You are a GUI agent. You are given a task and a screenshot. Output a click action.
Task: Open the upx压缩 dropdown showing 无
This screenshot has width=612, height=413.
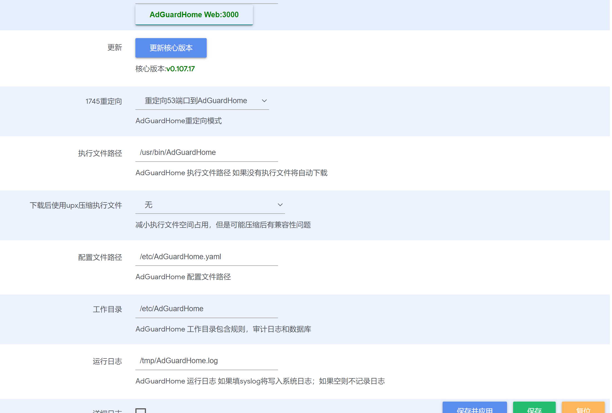210,205
